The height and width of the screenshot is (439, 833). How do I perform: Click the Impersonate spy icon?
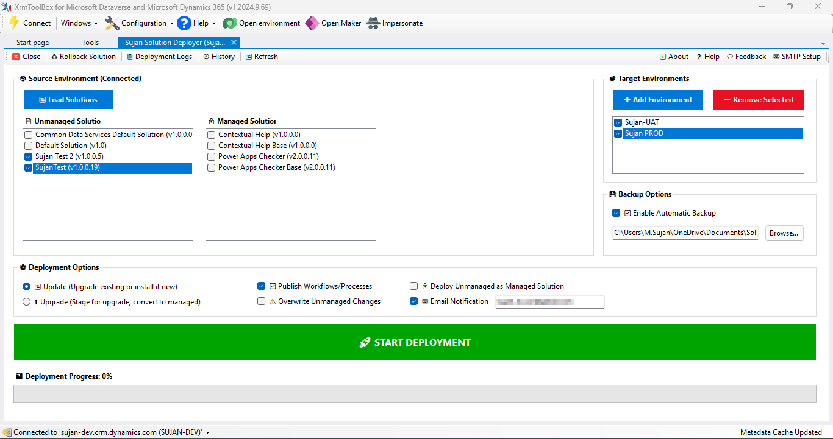pos(373,23)
